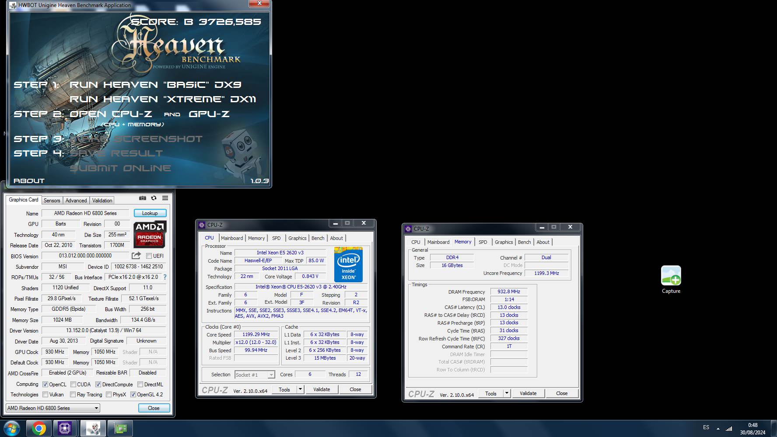Screen dimensions: 777x437
Task: Open Bench tab in CPU-Z CPU window
Action: click(318, 238)
